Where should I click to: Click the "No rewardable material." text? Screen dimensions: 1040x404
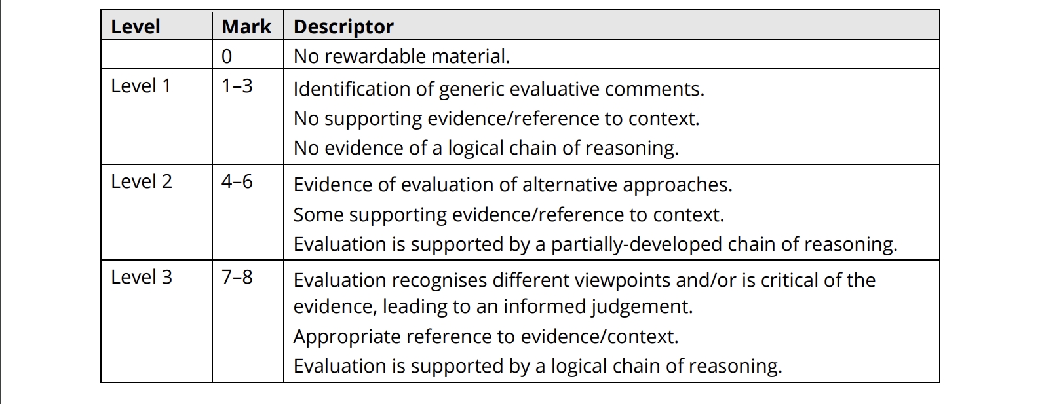(401, 56)
